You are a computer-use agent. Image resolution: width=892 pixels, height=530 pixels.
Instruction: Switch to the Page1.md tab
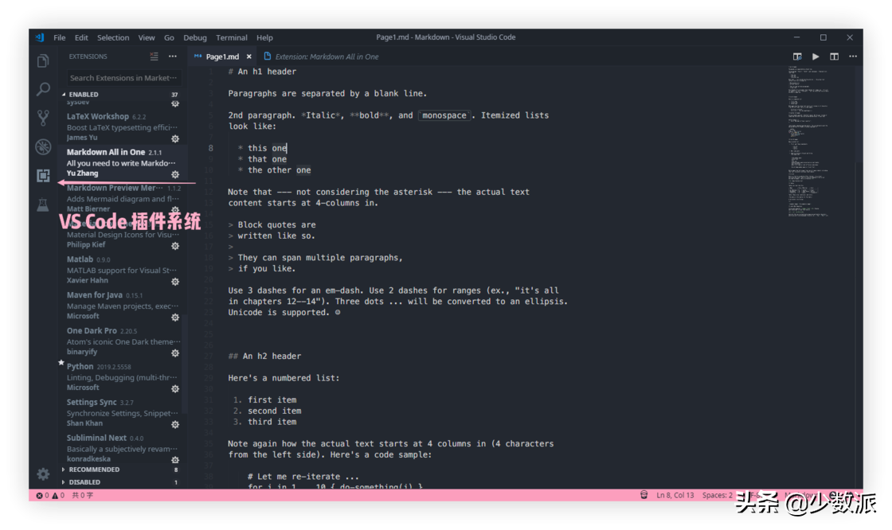[x=222, y=57]
